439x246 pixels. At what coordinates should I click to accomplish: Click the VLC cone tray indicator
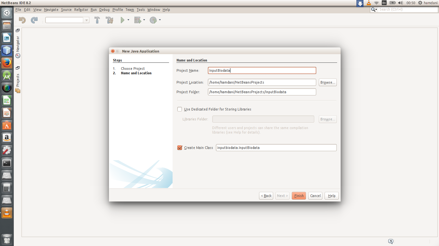pyautogui.click(x=369, y=3)
